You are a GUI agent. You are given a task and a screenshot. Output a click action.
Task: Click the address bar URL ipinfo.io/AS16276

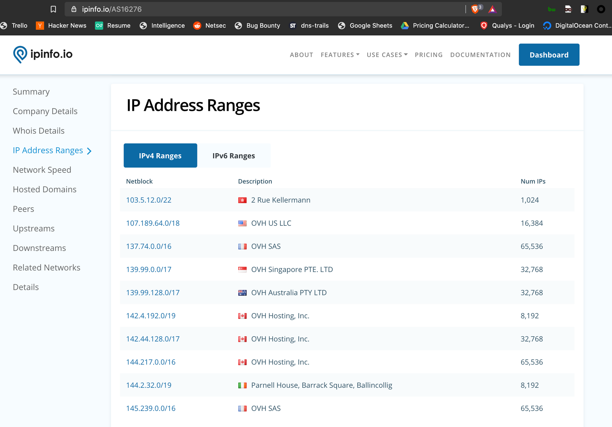pyautogui.click(x=112, y=9)
